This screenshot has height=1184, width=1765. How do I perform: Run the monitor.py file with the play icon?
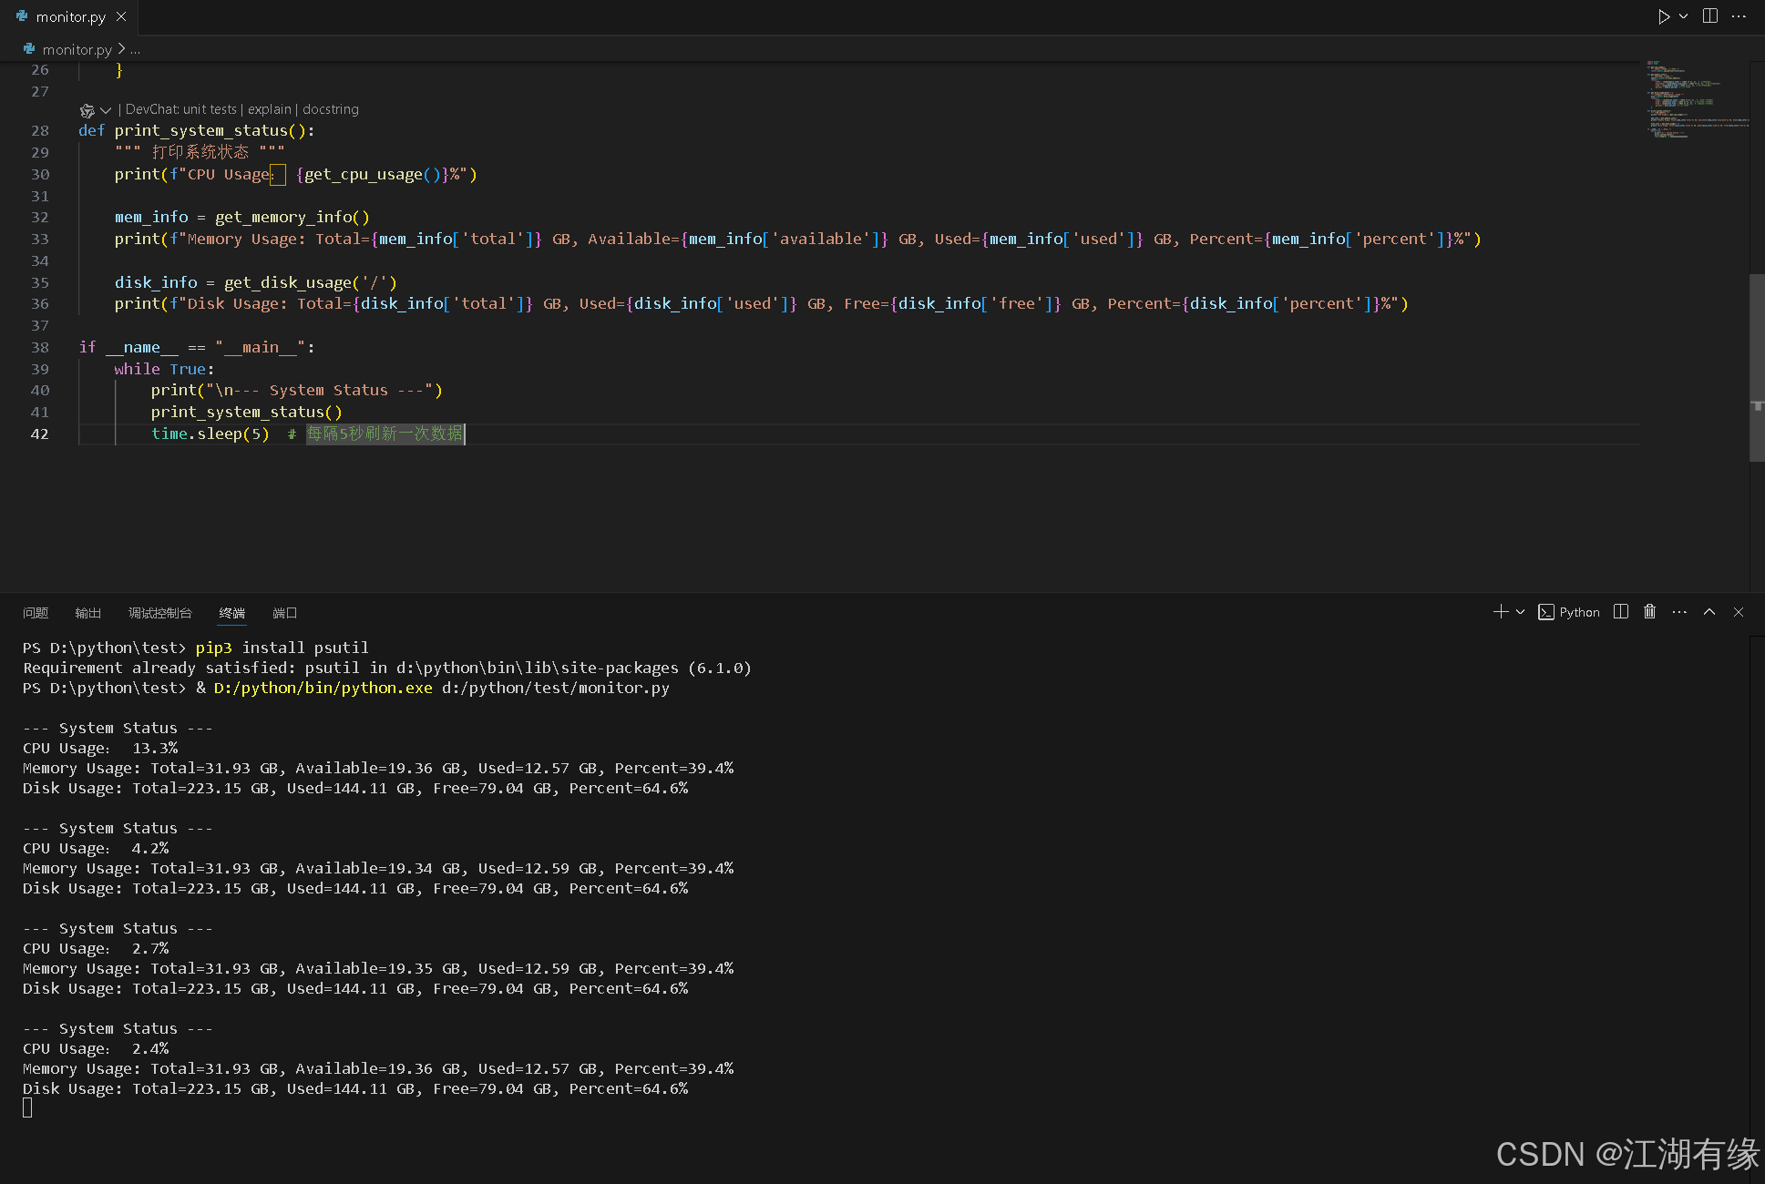(1664, 15)
